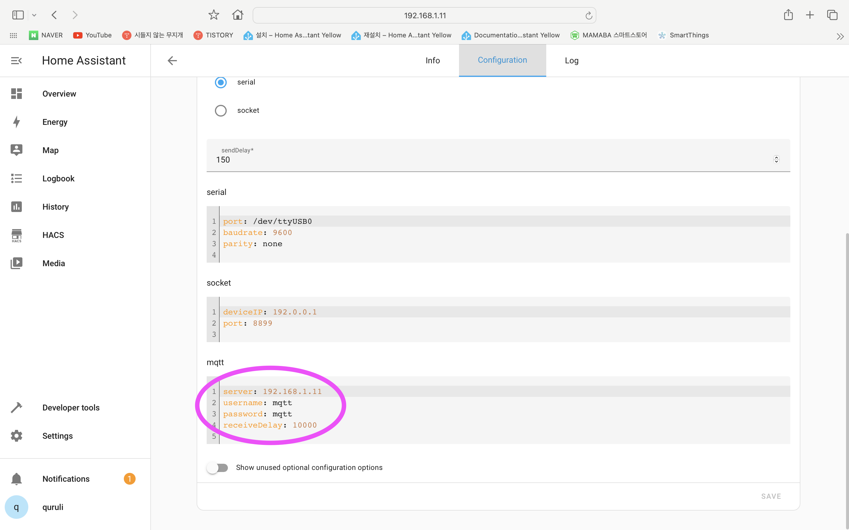Screen dimensions: 849x530
Task: Click the back arrow in add-on header
Action: (x=172, y=61)
